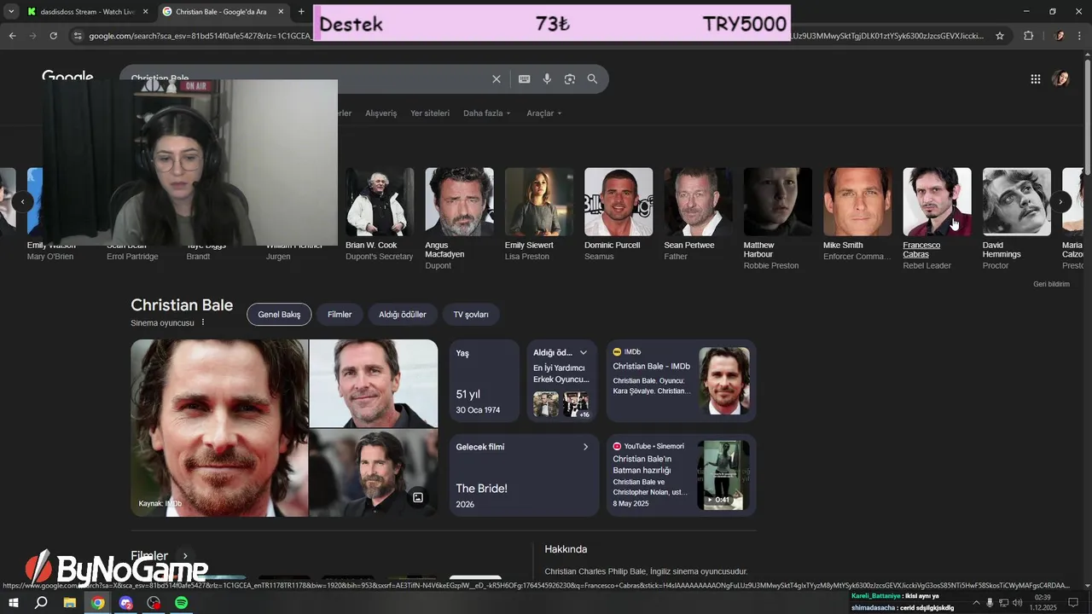Expand the Aldığı ödüller card chevron
1092x614 pixels.
point(584,353)
